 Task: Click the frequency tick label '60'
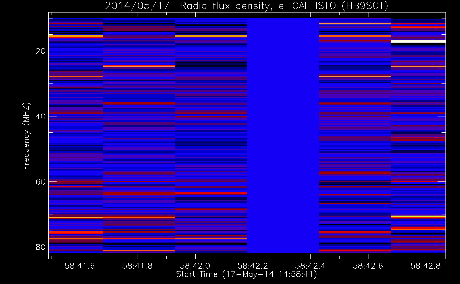[x=41, y=182]
